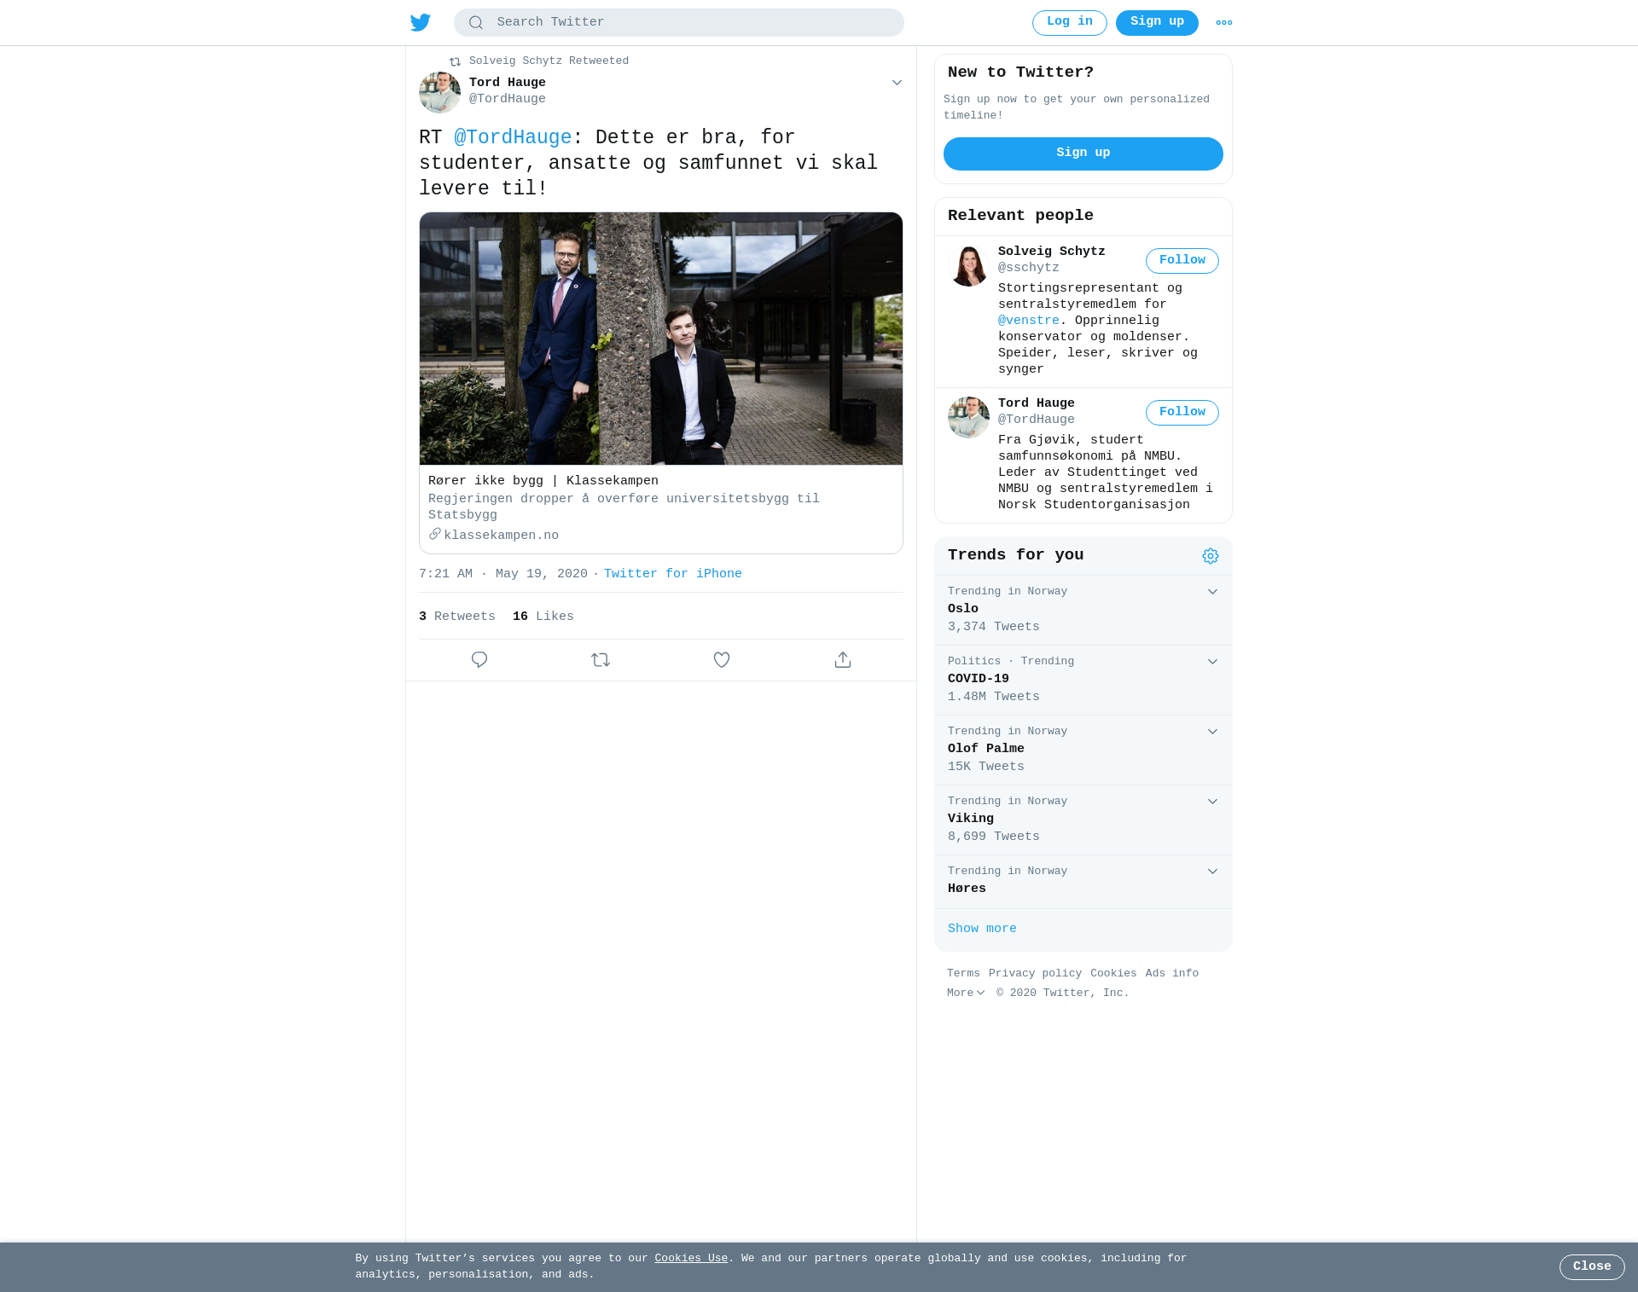
Task: Expand the More footer dropdown
Action: click(966, 994)
